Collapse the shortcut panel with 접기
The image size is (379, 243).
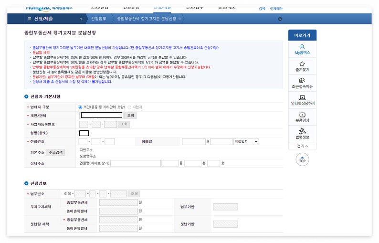pos(302,146)
